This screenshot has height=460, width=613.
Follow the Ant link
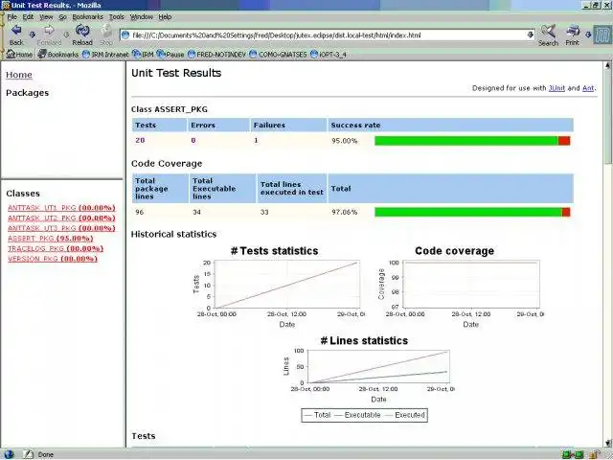588,88
